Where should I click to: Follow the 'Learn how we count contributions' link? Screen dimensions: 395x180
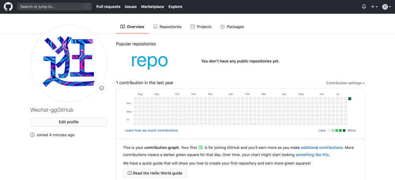152,130
